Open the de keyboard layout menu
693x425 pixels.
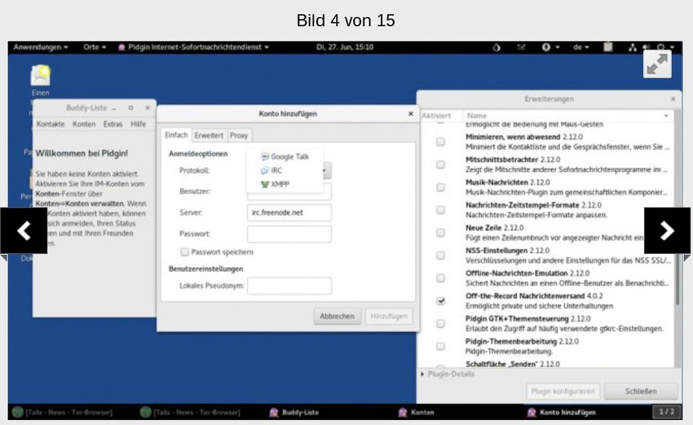click(580, 47)
